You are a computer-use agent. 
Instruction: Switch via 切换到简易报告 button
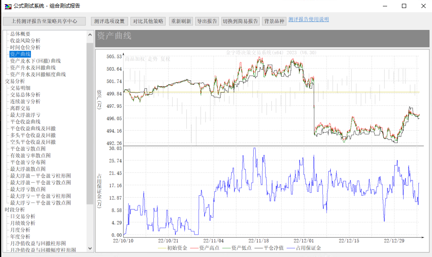pos(241,21)
